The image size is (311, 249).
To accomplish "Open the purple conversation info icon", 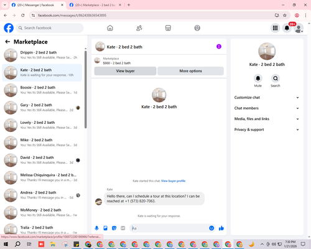I will (219, 47).
